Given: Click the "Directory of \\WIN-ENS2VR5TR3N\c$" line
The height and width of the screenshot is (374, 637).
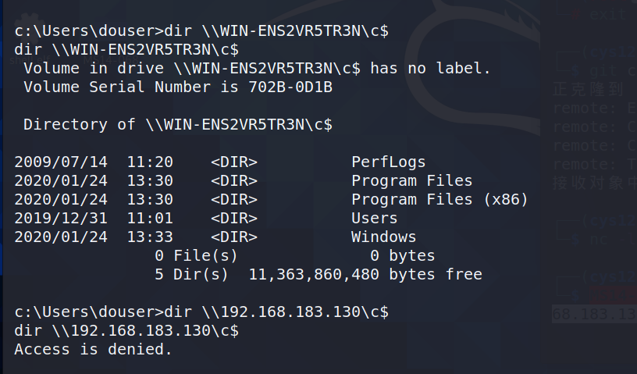Looking at the screenshot, I should [178, 125].
